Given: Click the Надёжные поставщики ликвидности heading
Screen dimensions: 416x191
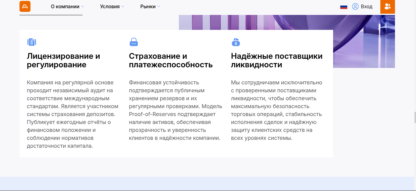Looking at the screenshot, I should point(276,60).
